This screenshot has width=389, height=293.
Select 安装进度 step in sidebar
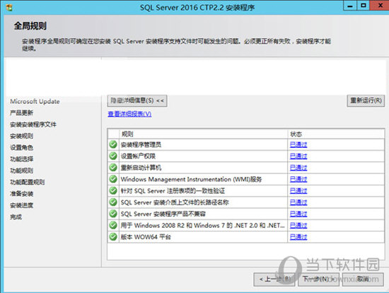(x=22, y=205)
